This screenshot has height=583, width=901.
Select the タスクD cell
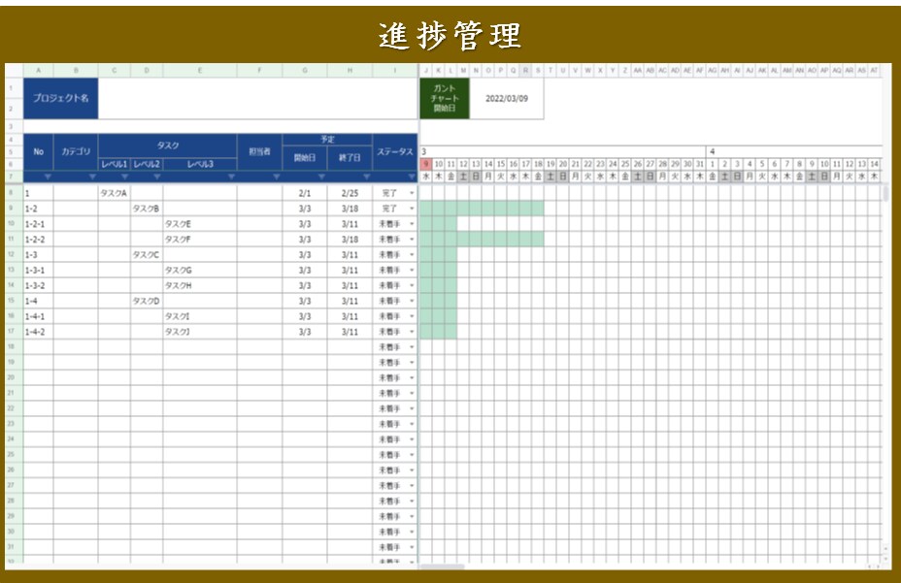tap(147, 301)
